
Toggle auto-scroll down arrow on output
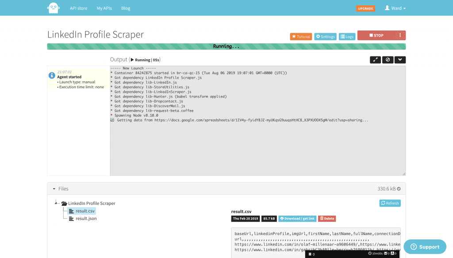(400, 60)
